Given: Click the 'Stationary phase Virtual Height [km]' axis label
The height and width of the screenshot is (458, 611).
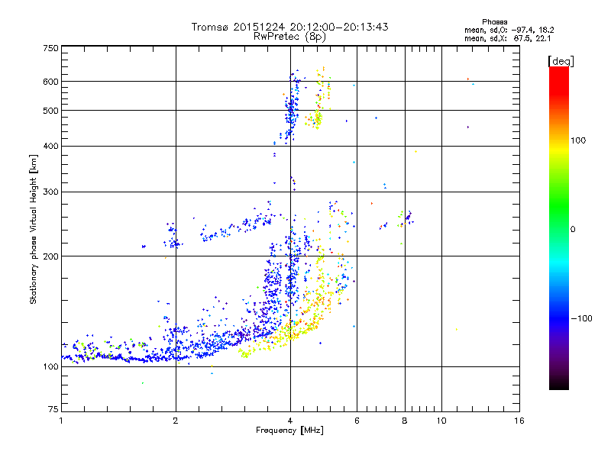Looking at the screenshot, I should [34, 230].
